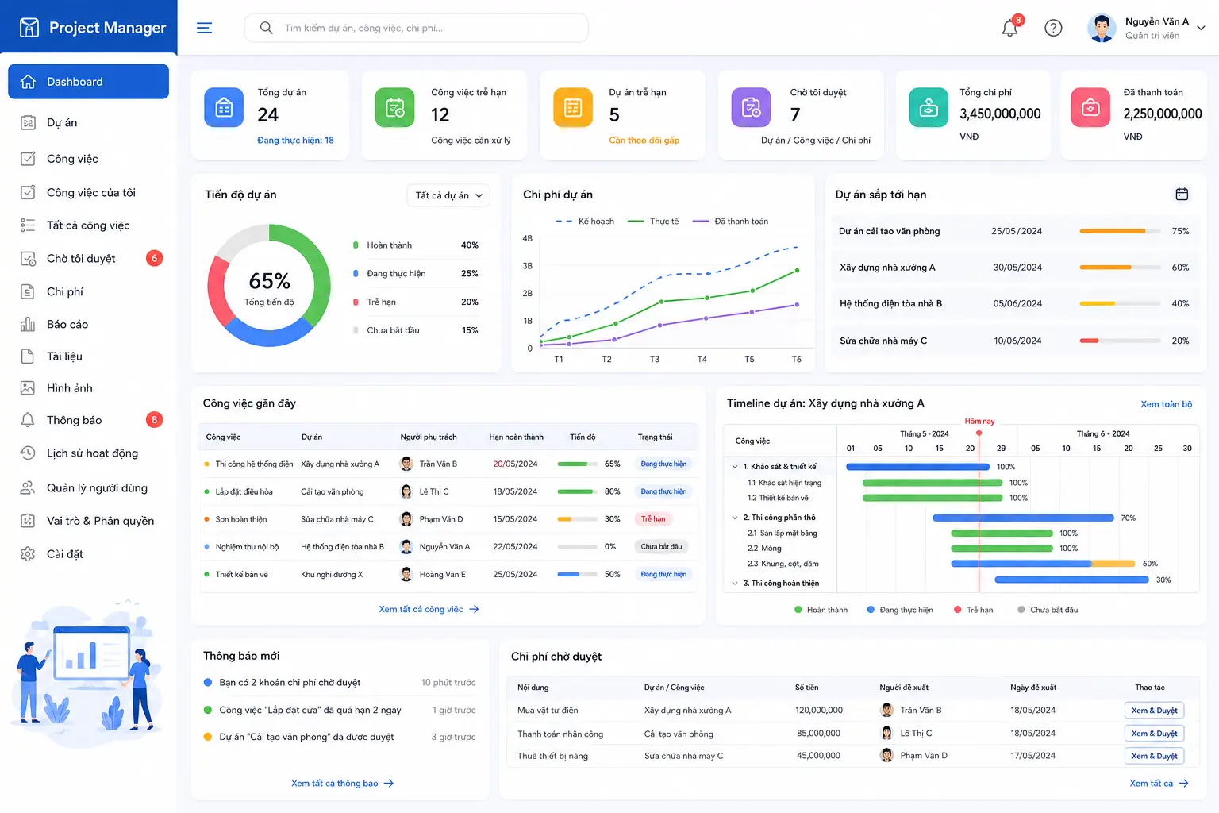Screen dimensions: 1219x813
Task: Select Tất cả công việc in sidebar
Action: tap(88, 225)
